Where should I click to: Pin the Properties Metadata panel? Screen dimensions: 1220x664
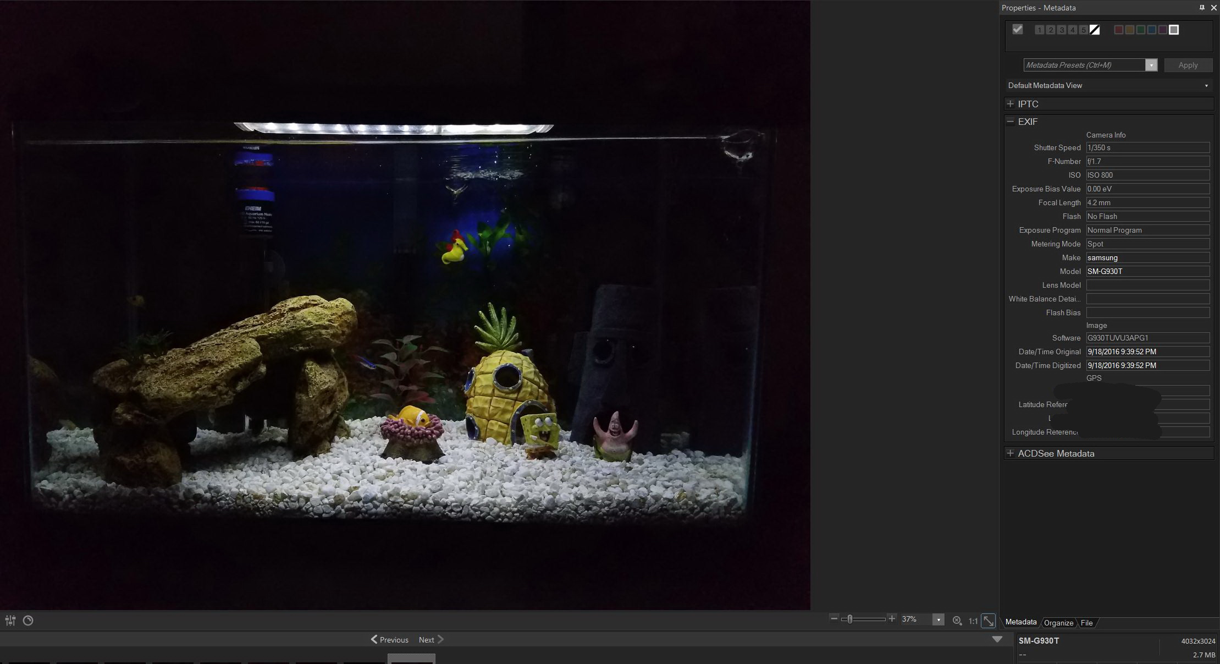click(1202, 8)
